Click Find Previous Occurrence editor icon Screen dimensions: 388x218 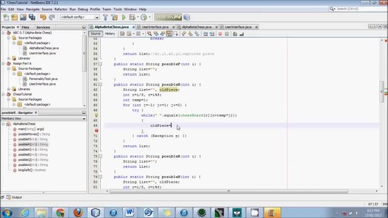(x=156, y=34)
